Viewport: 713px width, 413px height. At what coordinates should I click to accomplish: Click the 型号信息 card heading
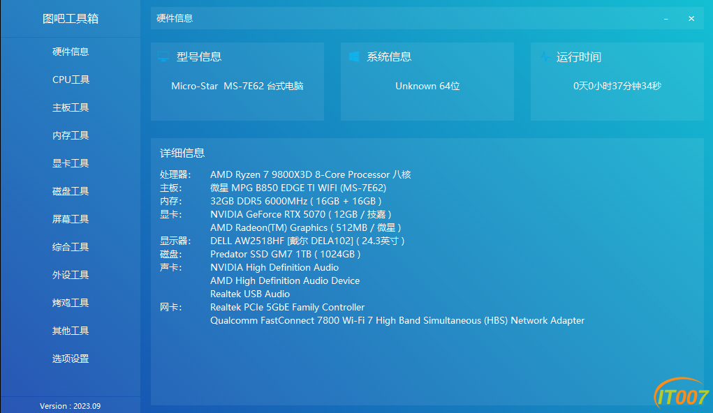click(199, 57)
